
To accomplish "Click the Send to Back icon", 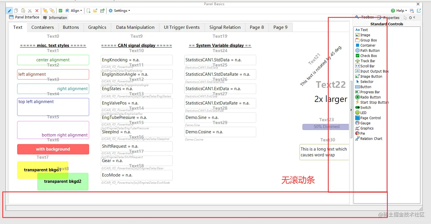I will [52, 11].
